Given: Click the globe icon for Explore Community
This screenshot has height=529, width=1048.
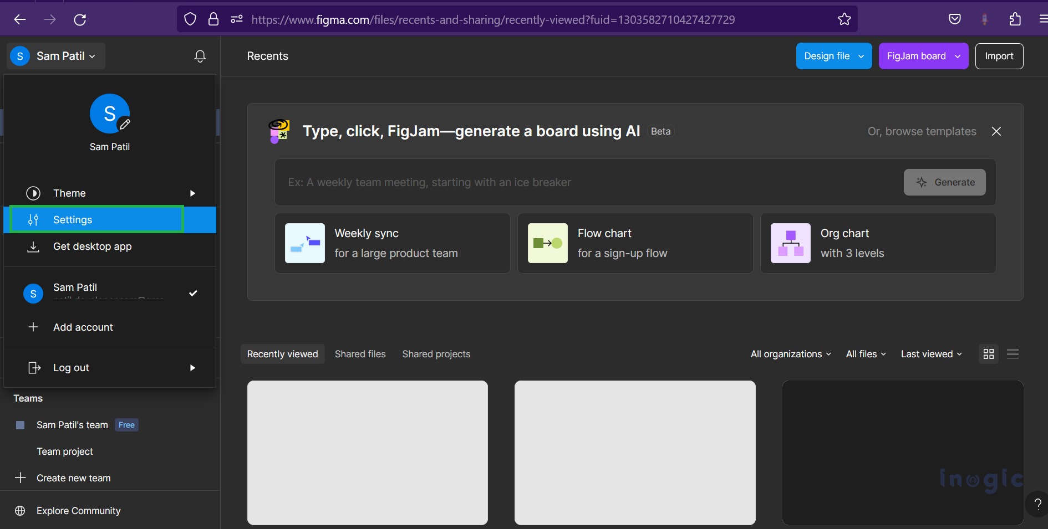Looking at the screenshot, I should click(21, 511).
